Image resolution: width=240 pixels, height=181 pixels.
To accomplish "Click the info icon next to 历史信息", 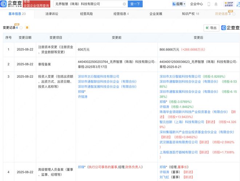I will pos(234,14).
